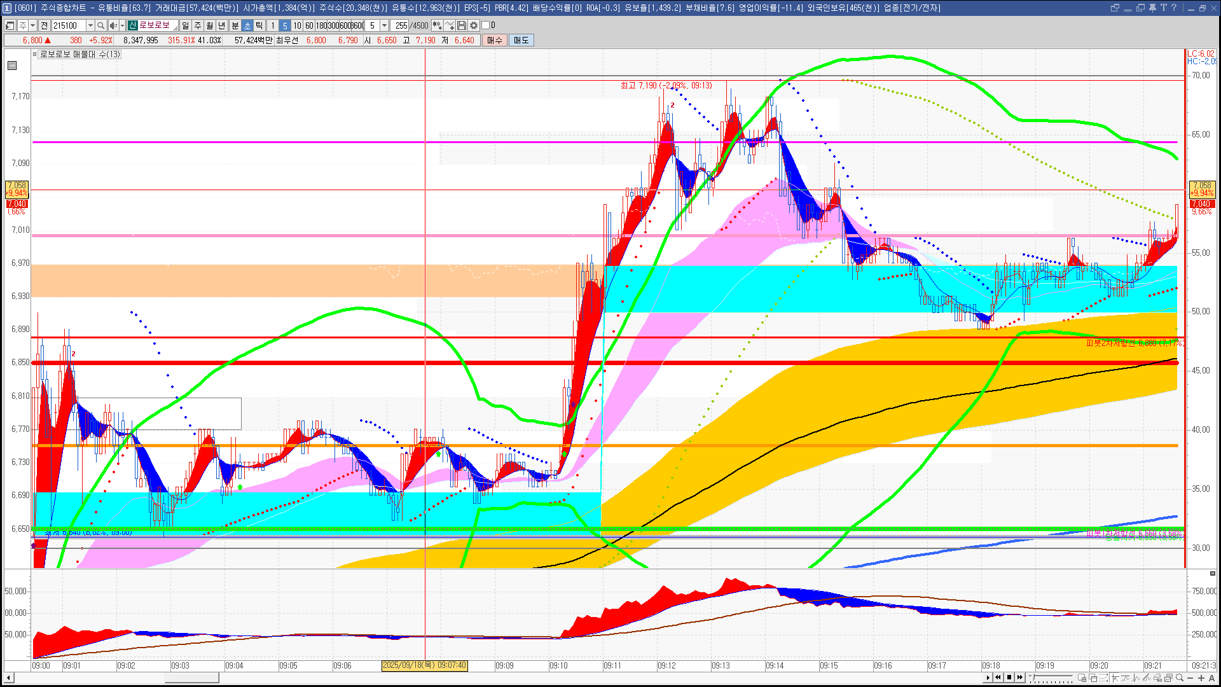
Task: Adjust the replay speed slider handle
Action: tap(1033, 677)
